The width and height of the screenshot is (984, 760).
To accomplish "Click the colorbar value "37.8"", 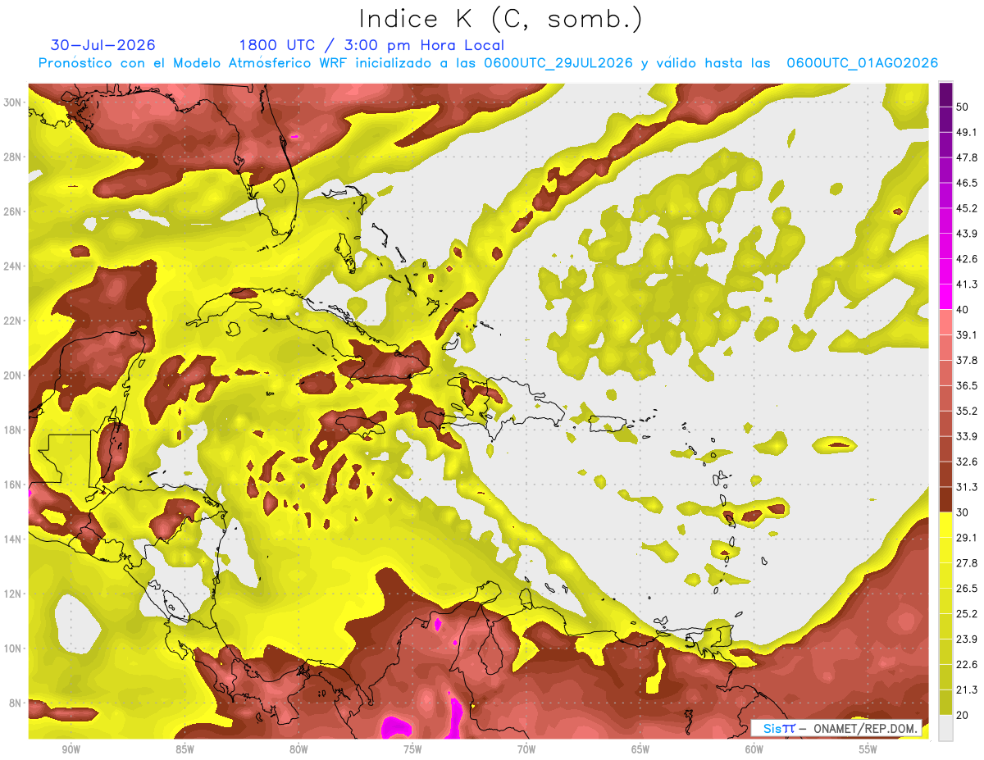I will pos(967,360).
